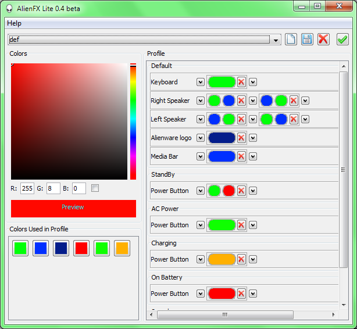Open the dropdown after the Keyboard red X
This screenshot has height=329, width=357.
tap(253, 82)
